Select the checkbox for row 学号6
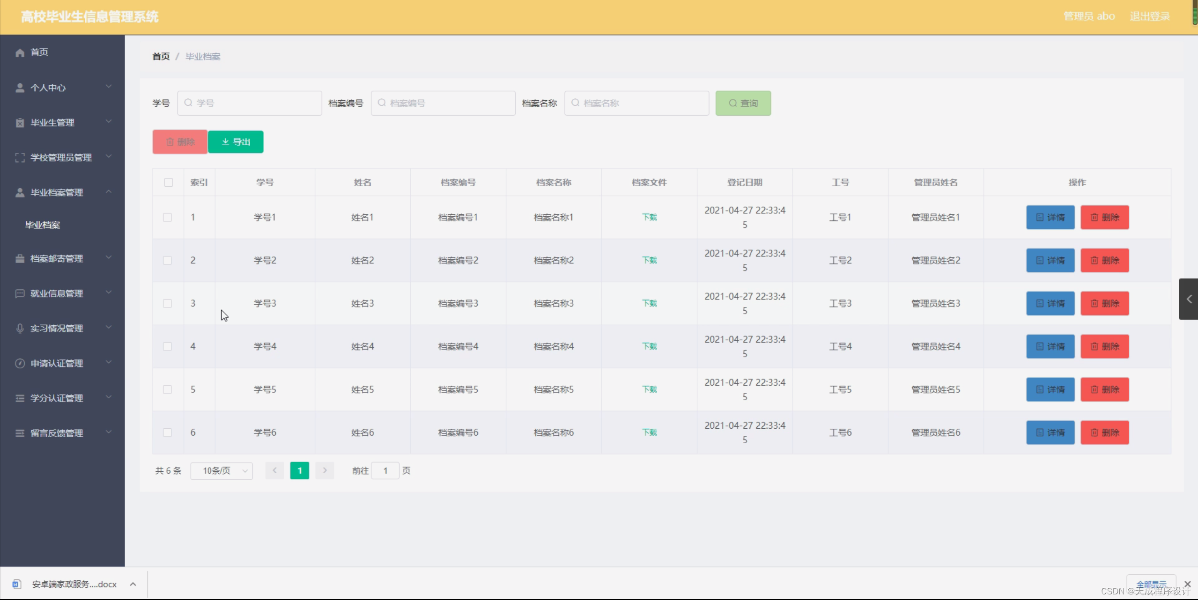The height and width of the screenshot is (600, 1198). click(x=167, y=432)
